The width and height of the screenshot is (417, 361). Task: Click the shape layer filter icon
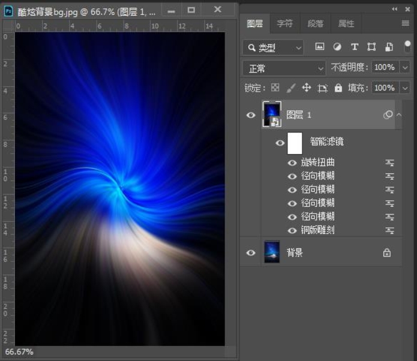pyautogui.click(x=371, y=47)
